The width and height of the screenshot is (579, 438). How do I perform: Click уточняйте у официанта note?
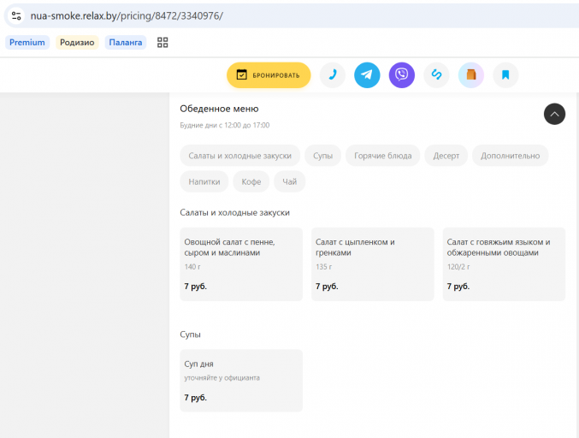pos(222,378)
